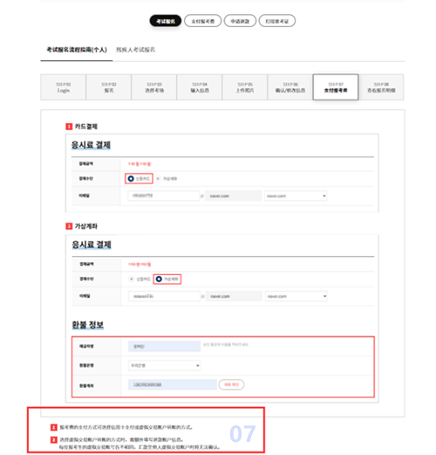Open the 打印准考证 pill tab

277,21
